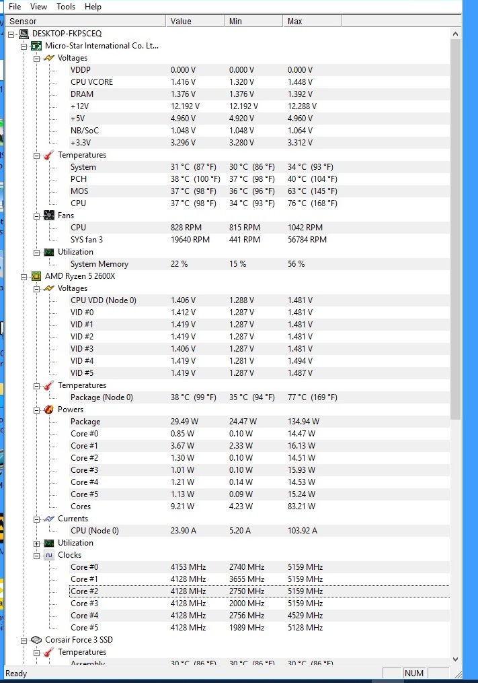Viewport: 478px width, 683px height.
Task: Collapse the Powers section
Action: (37, 410)
